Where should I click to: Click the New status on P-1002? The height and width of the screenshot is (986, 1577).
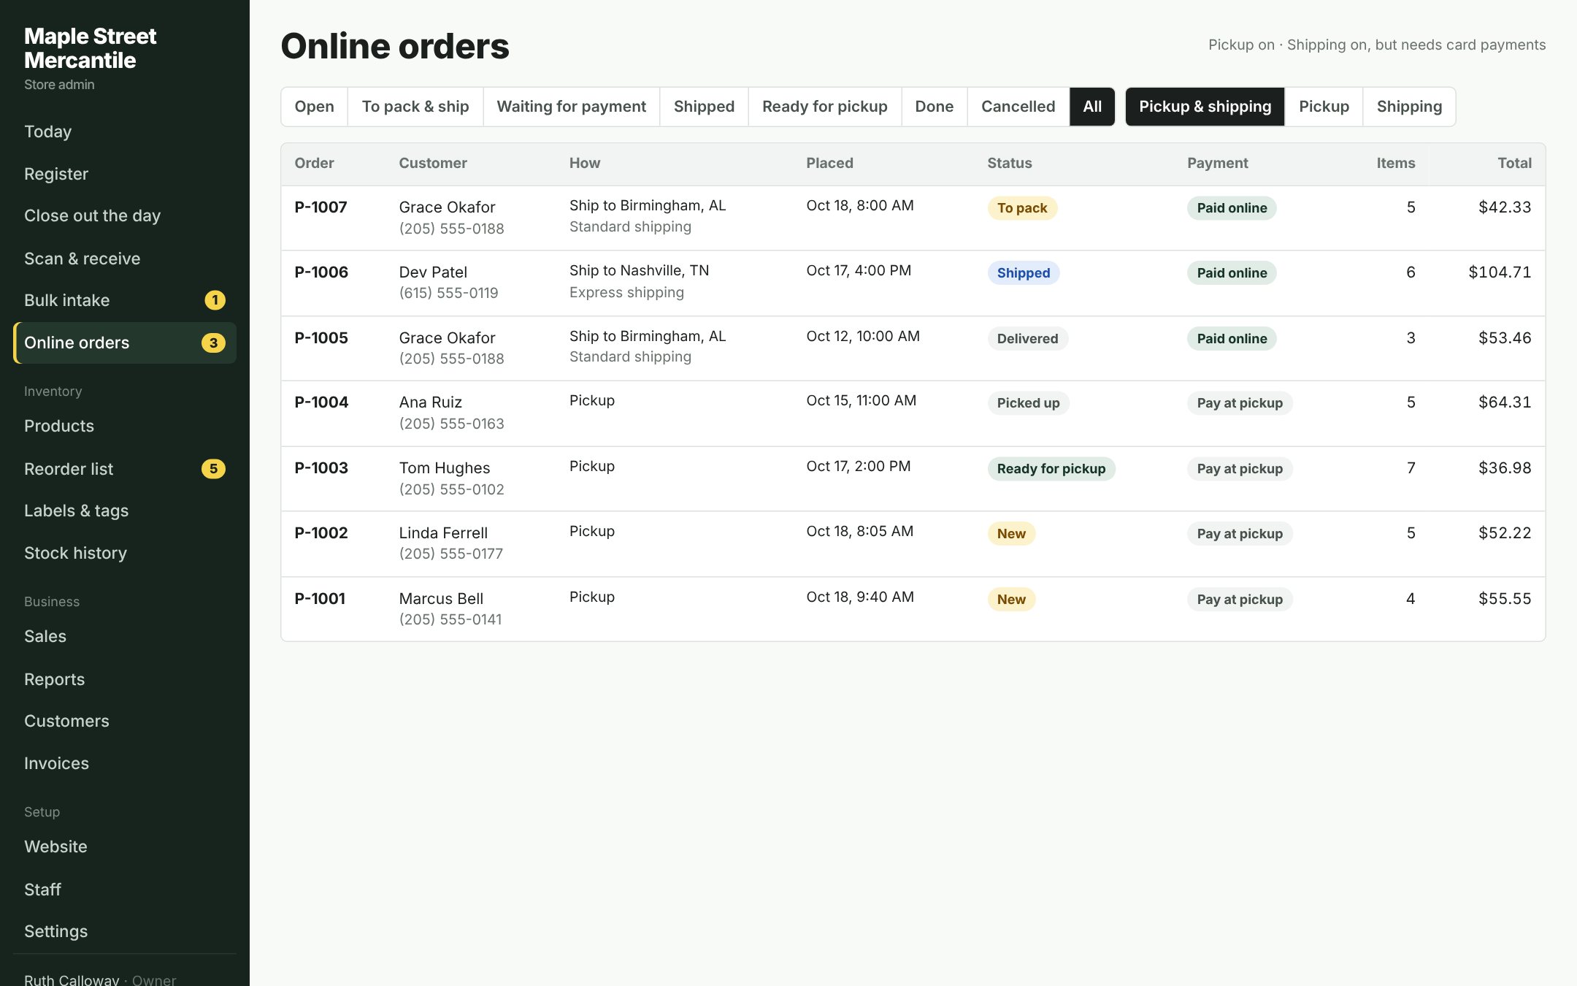1011,534
